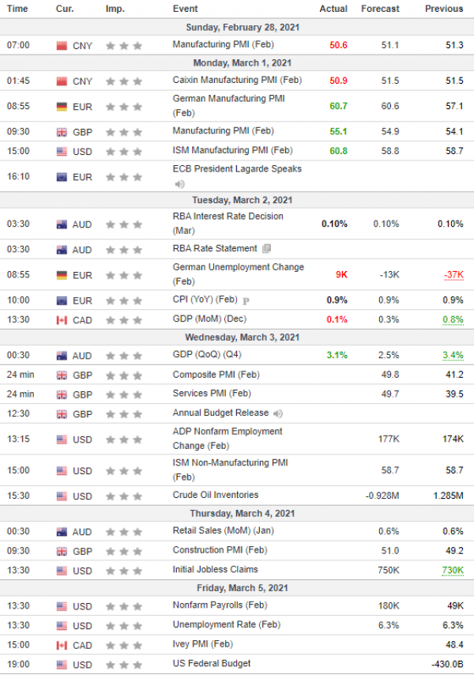Click speaker icon beside Annual Budget Release
474x675 pixels.
278,413
